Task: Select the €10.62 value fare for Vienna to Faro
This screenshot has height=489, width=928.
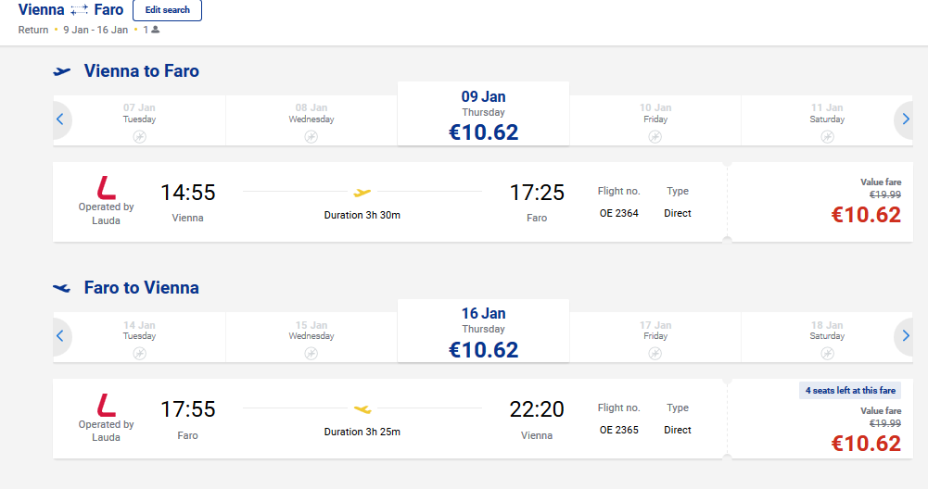Action: [x=866, y=215]
